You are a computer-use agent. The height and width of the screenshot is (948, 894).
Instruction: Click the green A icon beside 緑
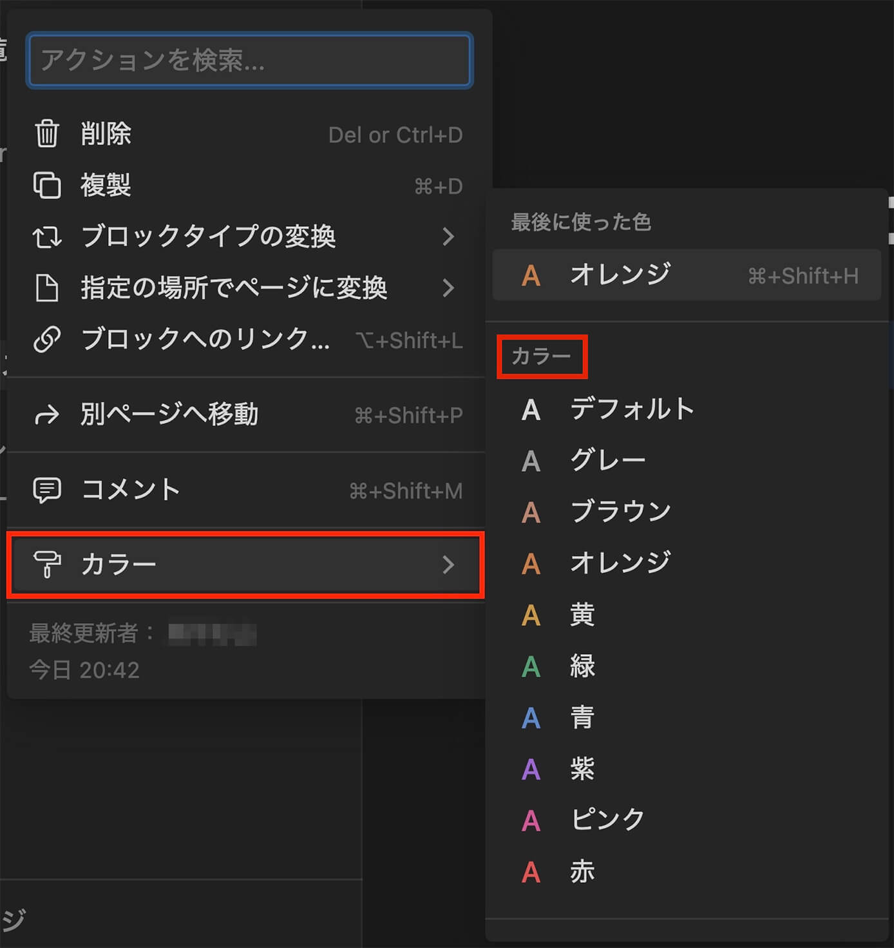coord(531,666)
